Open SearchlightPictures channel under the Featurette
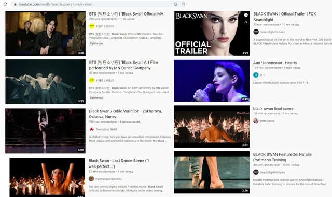This screenshot has height=197, width=332. point(272,172)
